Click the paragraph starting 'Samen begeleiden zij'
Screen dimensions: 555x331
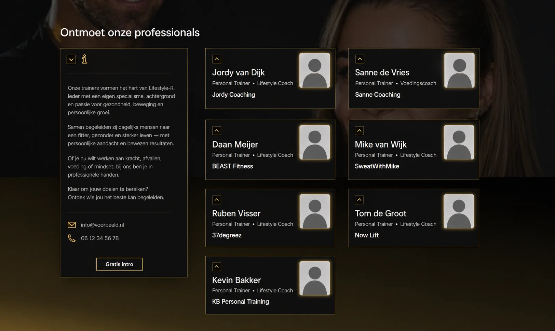click(121, 135)
